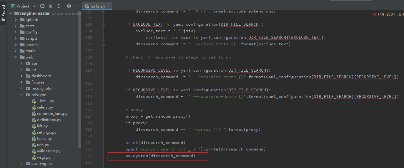
Task: Click the 'print(dirsearch_command)' code line
Action: click(155, 143)
